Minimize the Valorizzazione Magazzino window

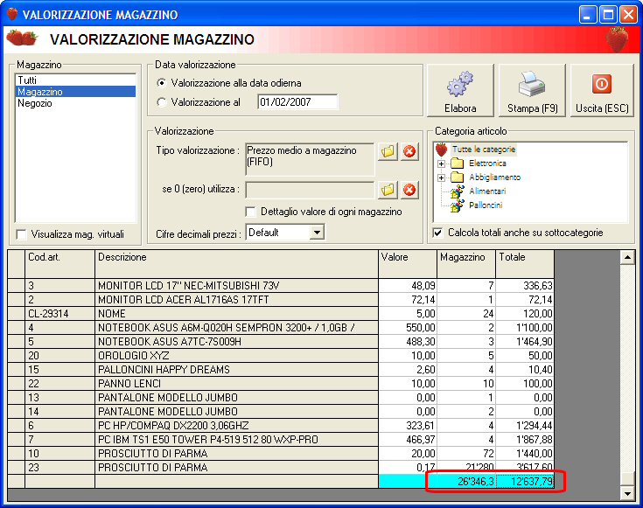point(588,15)
